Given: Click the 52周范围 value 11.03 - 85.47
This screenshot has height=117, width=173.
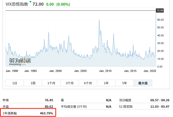Looking at the screenshot, I should click(160, 106).
